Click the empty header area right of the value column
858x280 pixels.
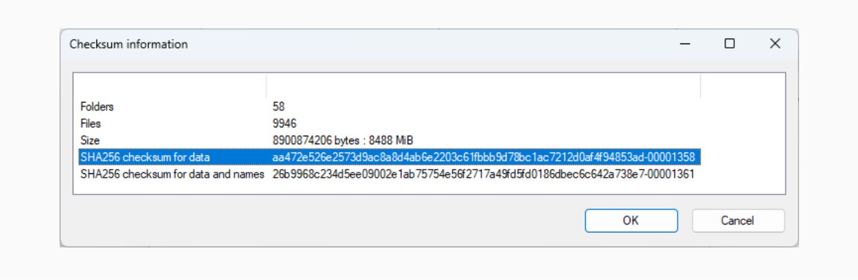click(743, 85)
